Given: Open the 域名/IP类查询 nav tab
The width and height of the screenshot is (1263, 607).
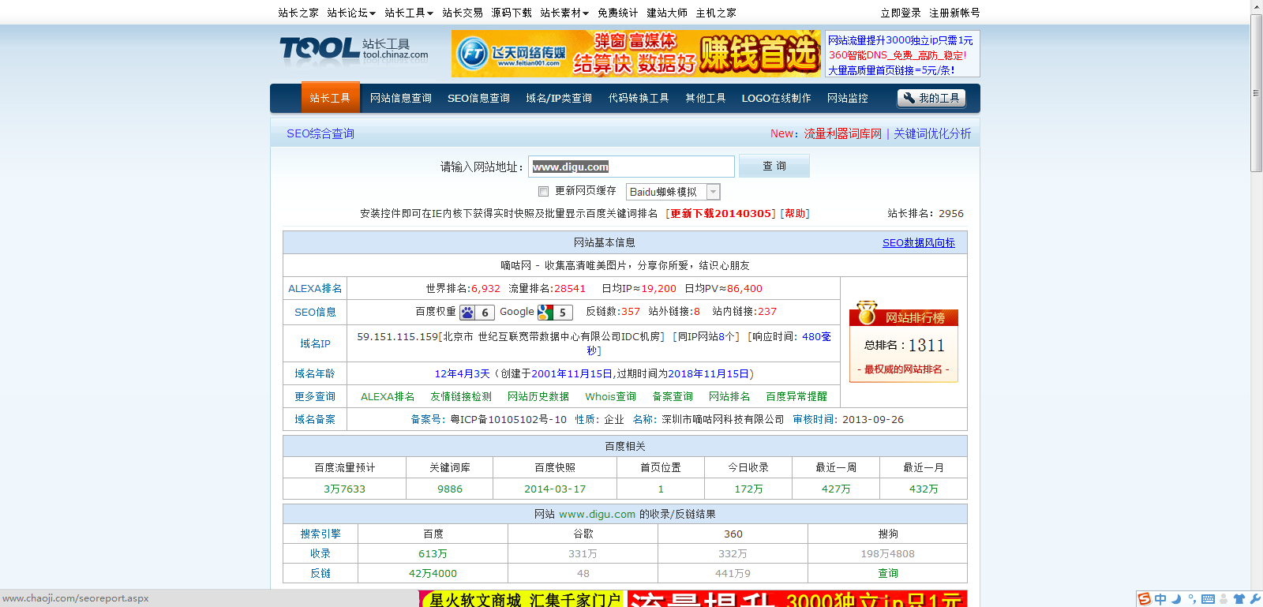Looking at the screenshot, I should [559, 99].
